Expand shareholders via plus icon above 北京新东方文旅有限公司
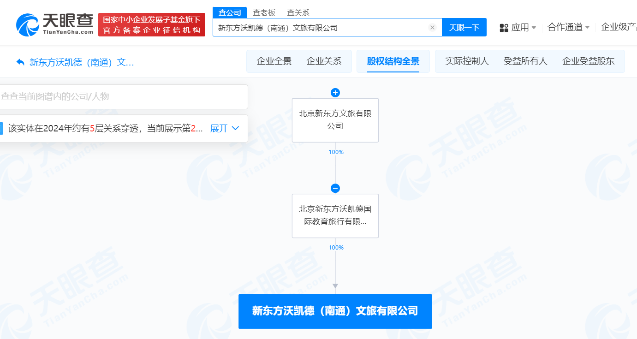637x339 pixels. 335,92
